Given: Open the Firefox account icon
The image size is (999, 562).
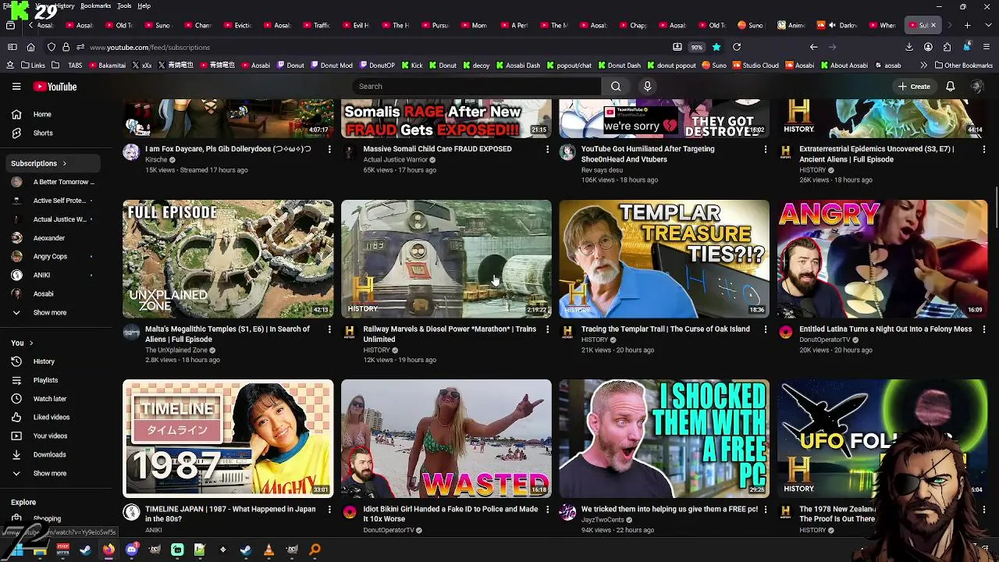Looking at the screenshot, I should point(928,48).
